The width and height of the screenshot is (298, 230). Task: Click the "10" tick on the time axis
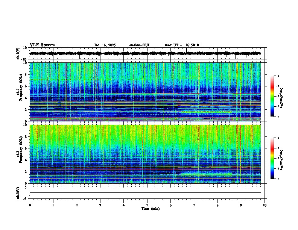[265, 205]
